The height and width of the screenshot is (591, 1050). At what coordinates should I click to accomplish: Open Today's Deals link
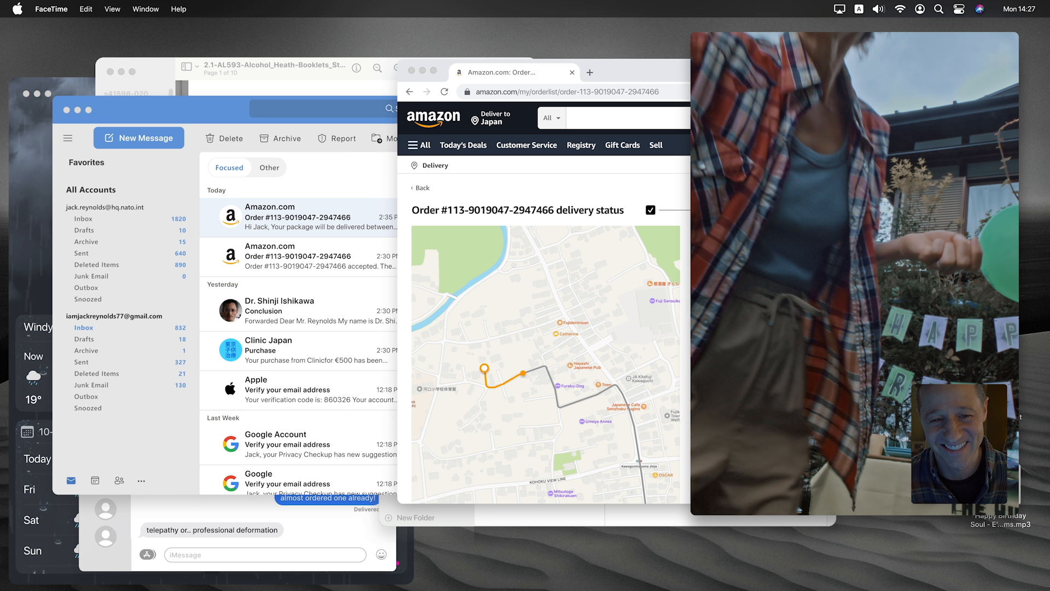click(x=463, y=145)
